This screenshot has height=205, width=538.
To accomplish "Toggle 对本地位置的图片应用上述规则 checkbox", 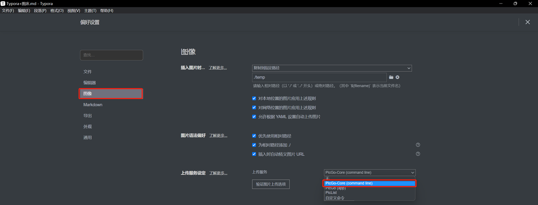I will point(254,98).
